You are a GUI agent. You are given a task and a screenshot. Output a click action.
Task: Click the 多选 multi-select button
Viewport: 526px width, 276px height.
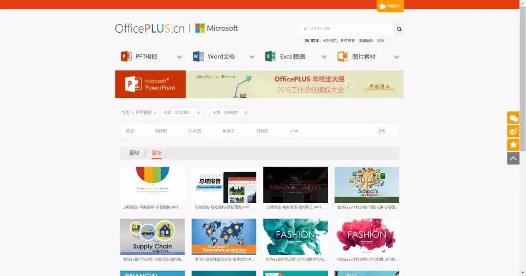click(x=381, y=131)
